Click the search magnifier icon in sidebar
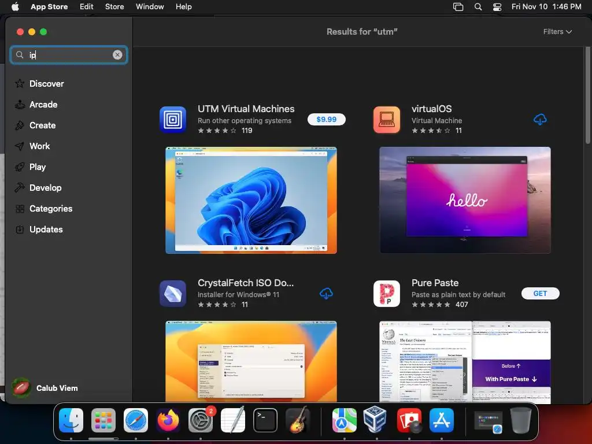Viewport: 592px width, 444px height. tap(20, 55)
